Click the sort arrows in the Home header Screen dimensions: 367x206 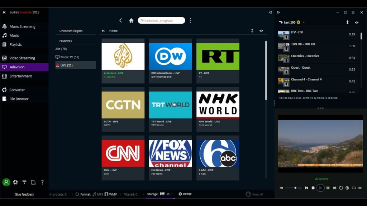[x=252, y=31]
